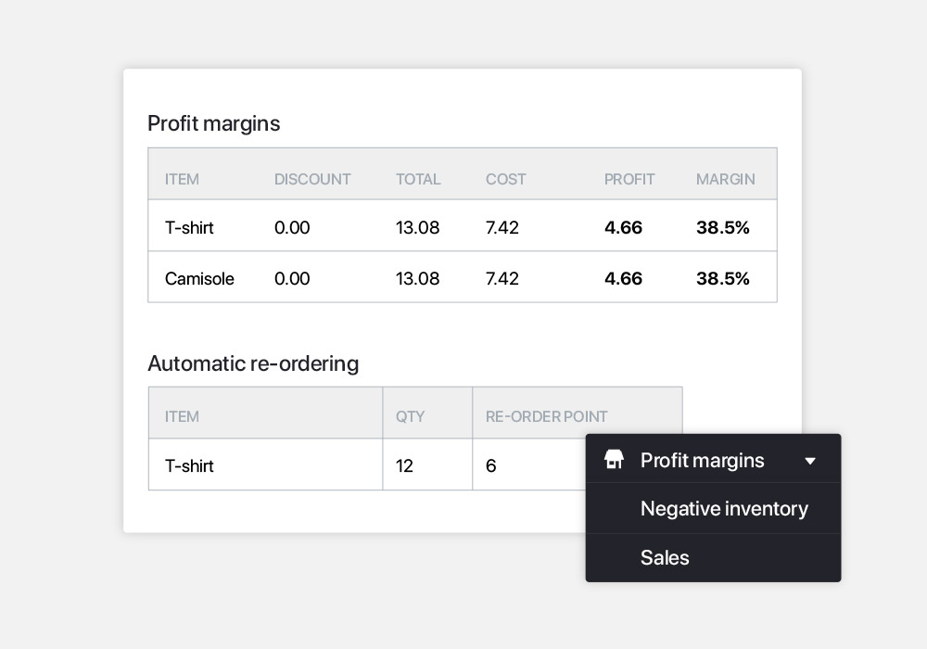Select T-shirt in the re-ordering table

(x=189, y=465)
